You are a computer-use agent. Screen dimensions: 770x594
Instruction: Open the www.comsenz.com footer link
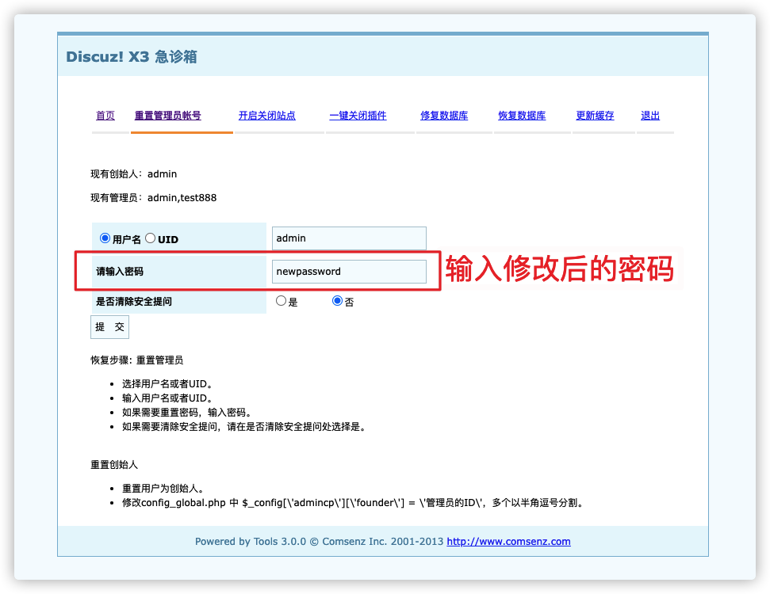[509, 542]
